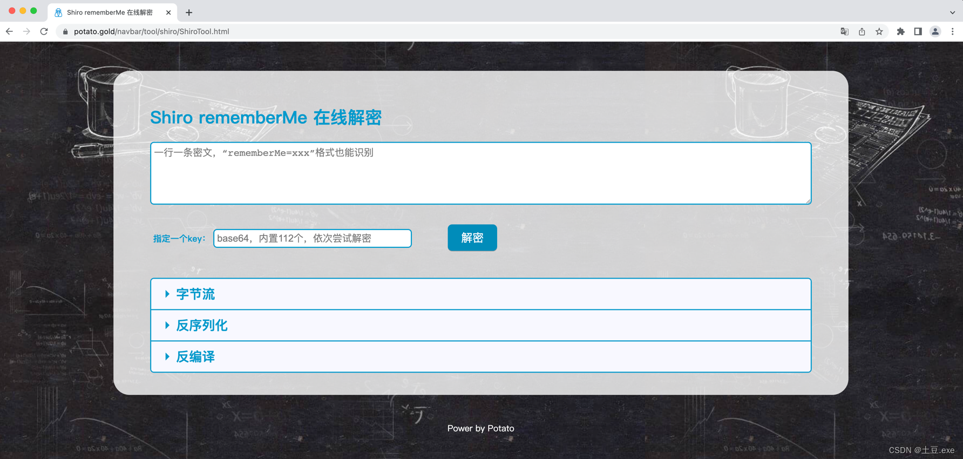963x459 pixels.
Task: Open the translate page icon
Action: click(845, 31)
